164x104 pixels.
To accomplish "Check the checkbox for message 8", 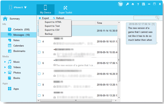I will click(x=39, y=85).
